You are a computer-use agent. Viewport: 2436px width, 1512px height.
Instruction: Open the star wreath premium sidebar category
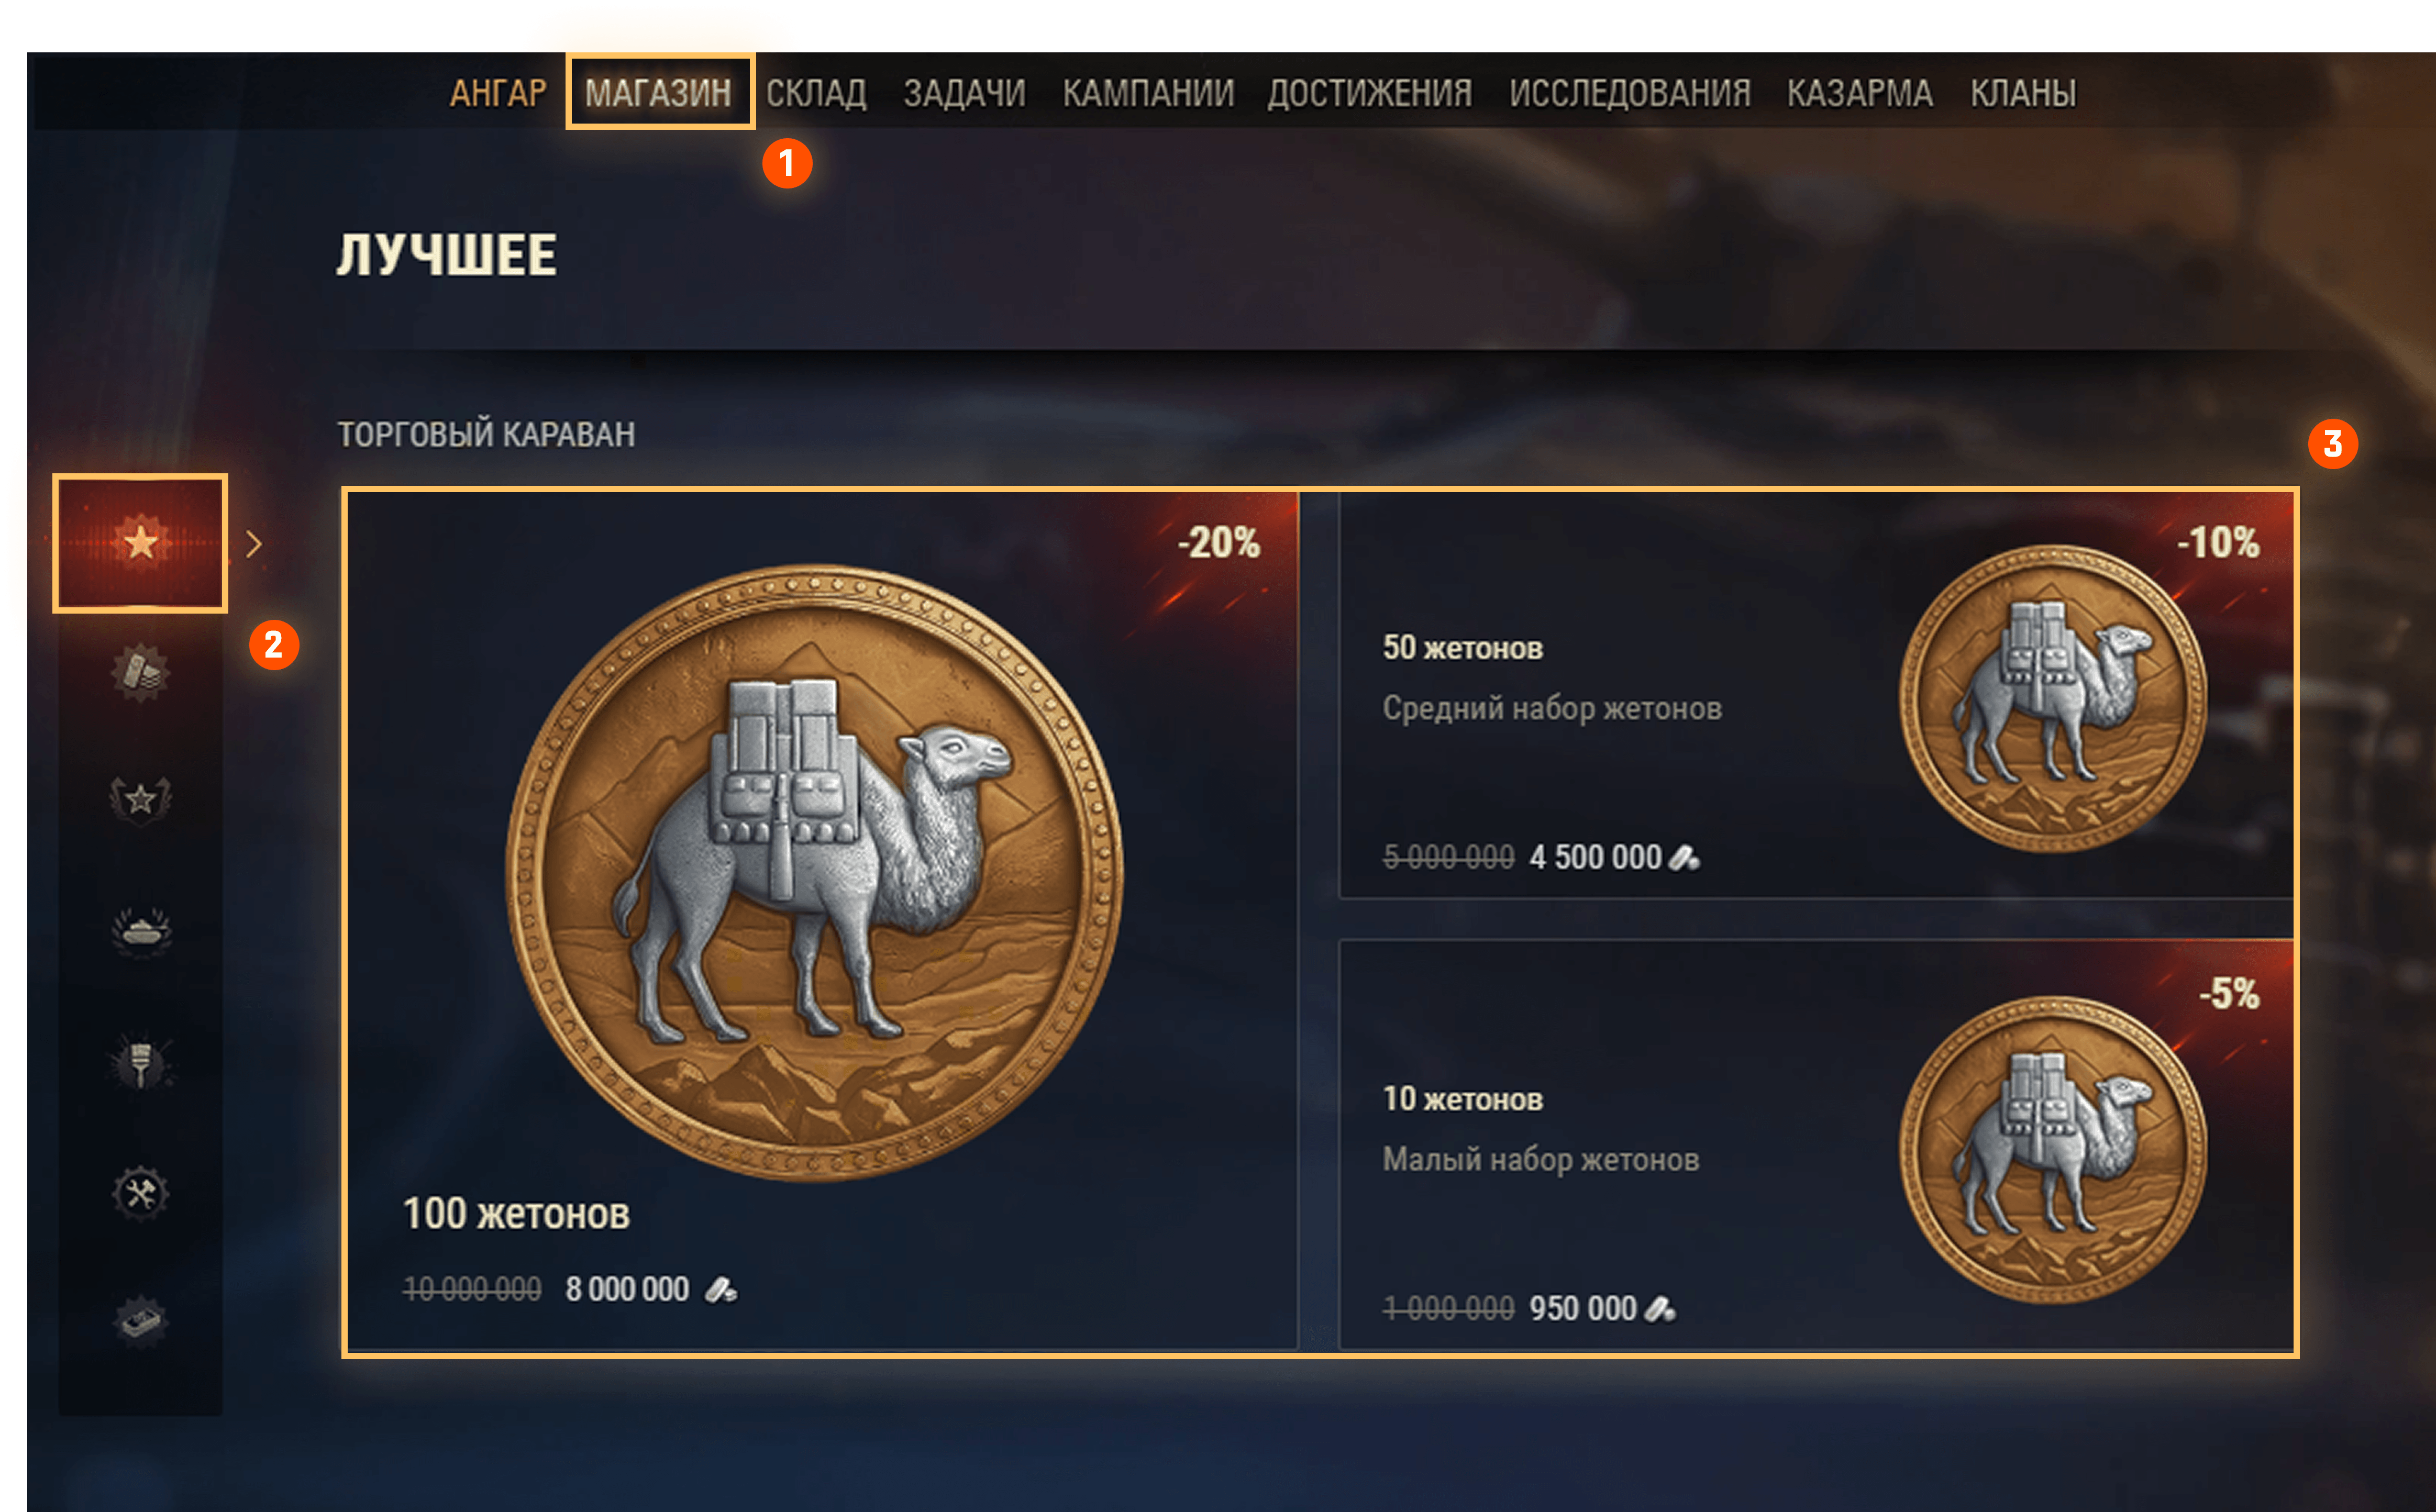pos(140,800)
